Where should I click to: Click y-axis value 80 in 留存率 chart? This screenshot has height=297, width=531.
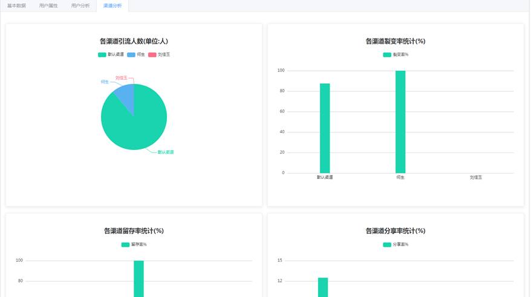(x=21, y=281)
